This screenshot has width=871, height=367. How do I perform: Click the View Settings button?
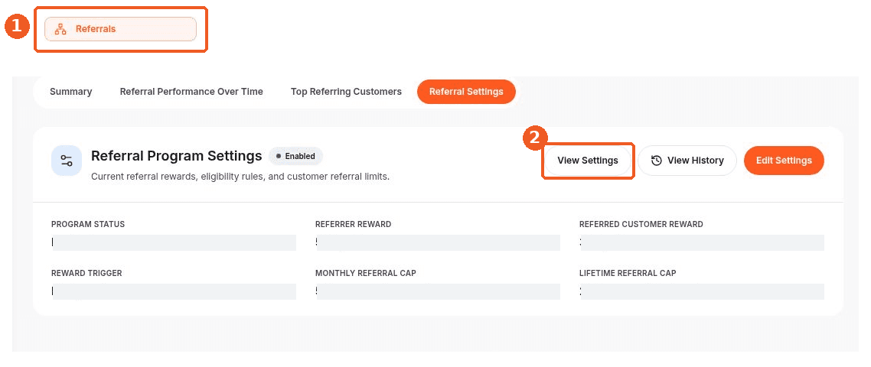point(588,161)
